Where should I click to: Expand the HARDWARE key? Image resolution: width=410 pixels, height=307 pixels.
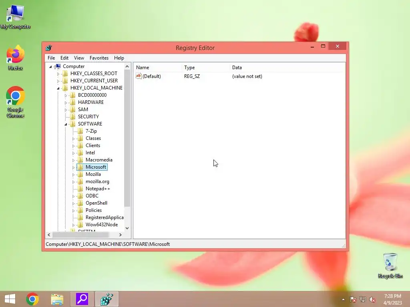click(66, 103)
